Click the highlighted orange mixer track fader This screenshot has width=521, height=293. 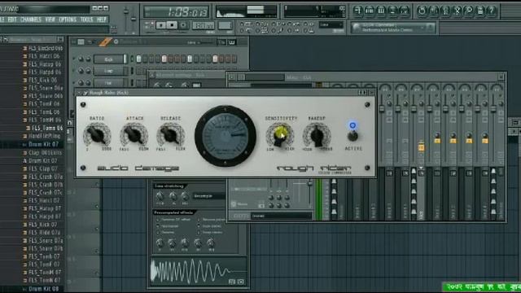point(421,147)
